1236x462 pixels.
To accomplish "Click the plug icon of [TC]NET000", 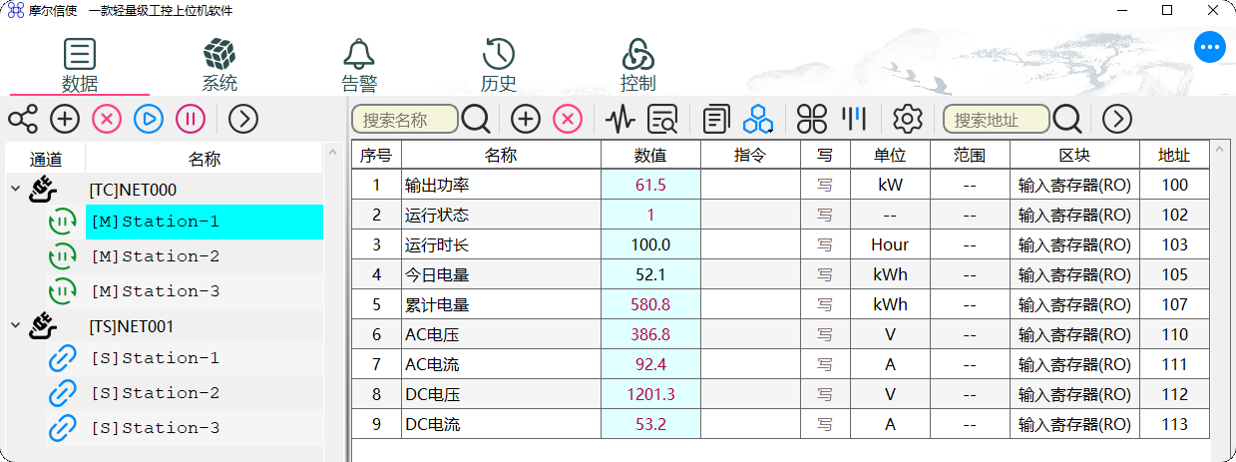I will [43, 189].
